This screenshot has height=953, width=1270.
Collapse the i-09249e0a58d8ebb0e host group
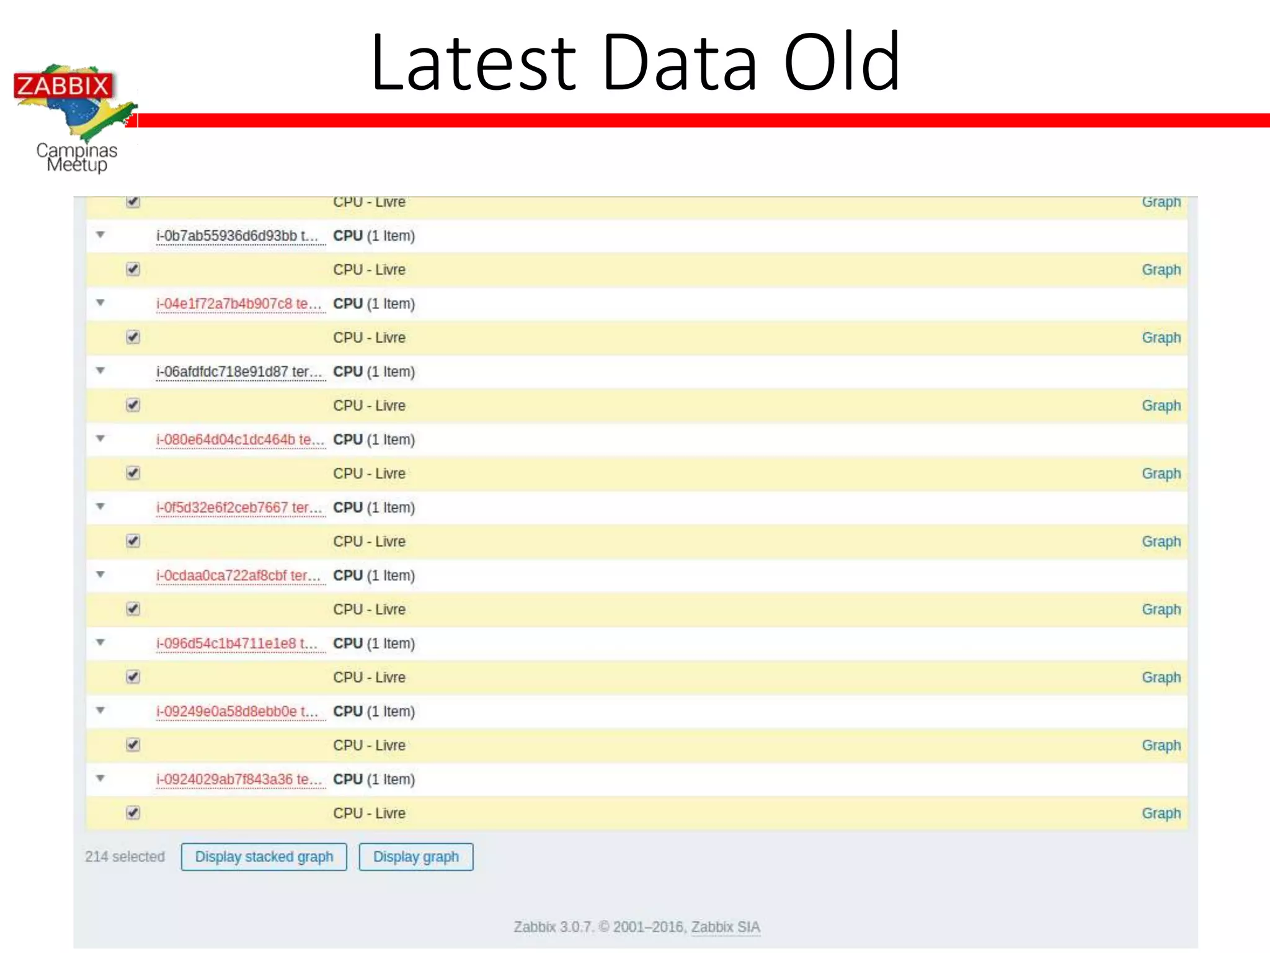coord(100,710)
